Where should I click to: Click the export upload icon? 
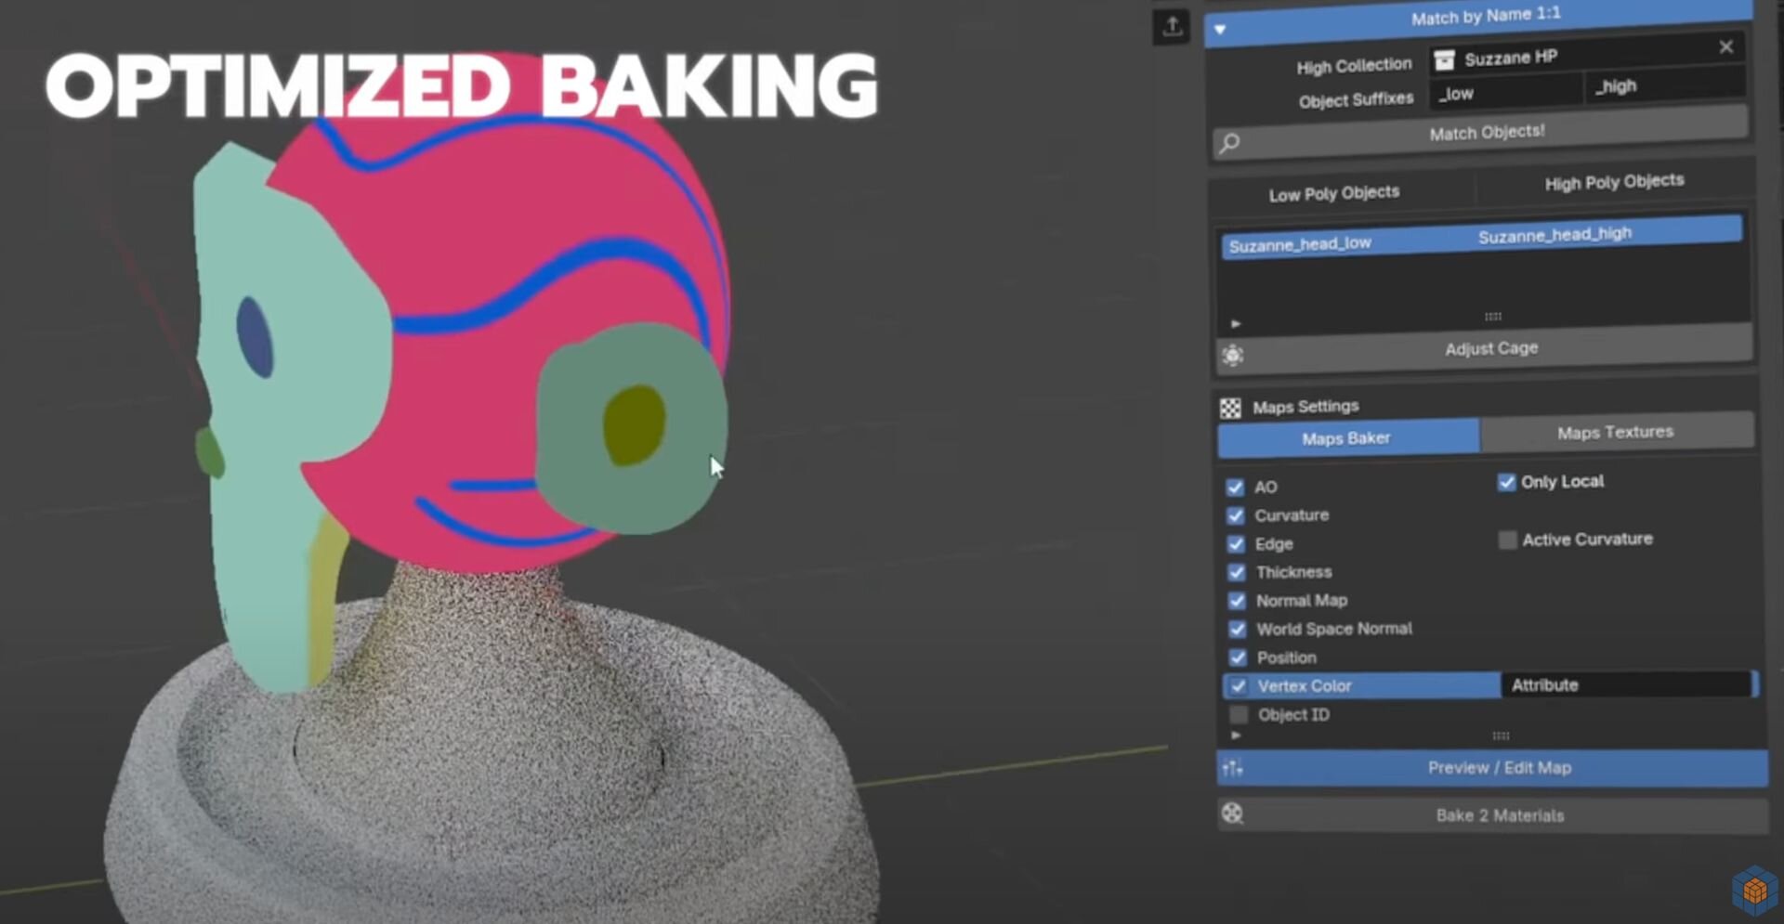click(1172, 26)
